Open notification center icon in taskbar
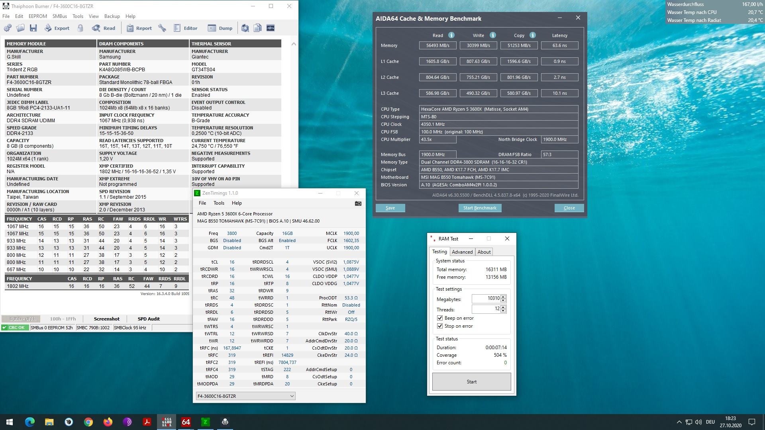The image size is (765, 430). (x=752, y=422)
